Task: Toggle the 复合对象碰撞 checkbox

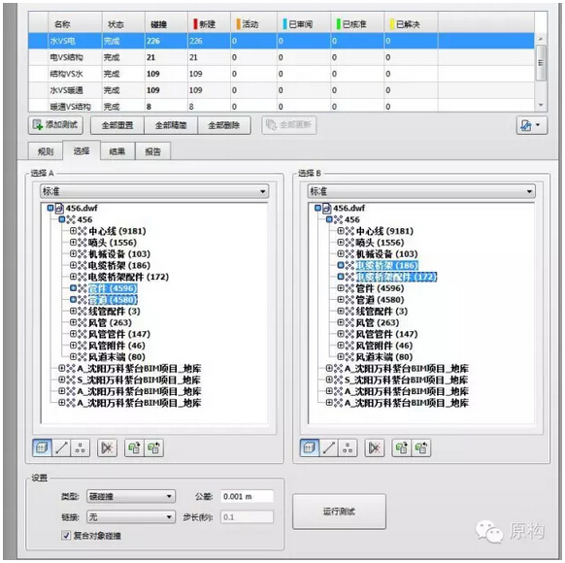Action: tap(66, 535)
